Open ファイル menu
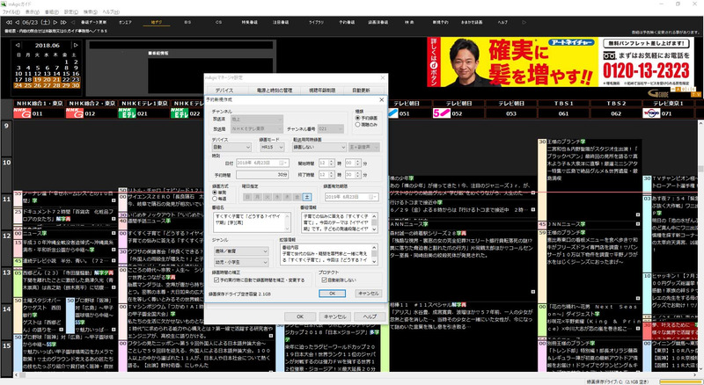This screenshot has height=385, width=704. [11, 11]
